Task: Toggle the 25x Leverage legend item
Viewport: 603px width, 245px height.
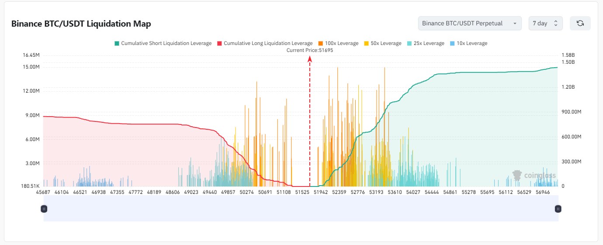Action: (425, 43)
